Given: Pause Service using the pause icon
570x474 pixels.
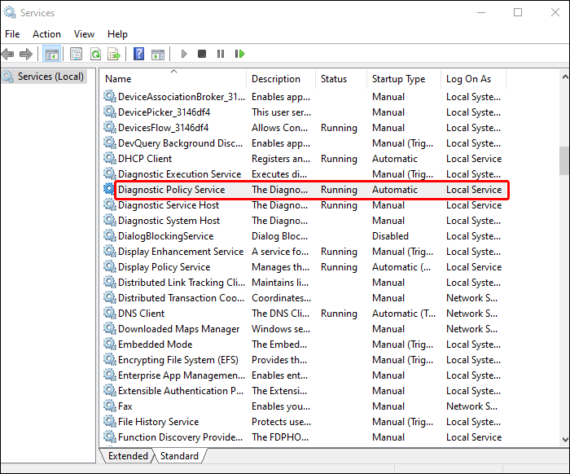Looking at the screenshot, I should point(221,55).
